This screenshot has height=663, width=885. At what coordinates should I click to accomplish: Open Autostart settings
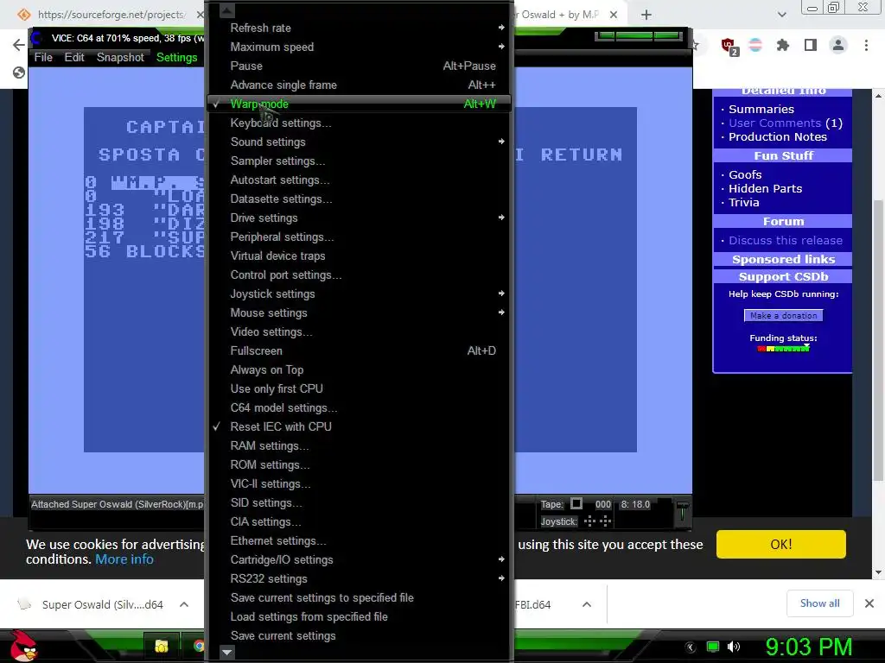[x=359, y=180]
